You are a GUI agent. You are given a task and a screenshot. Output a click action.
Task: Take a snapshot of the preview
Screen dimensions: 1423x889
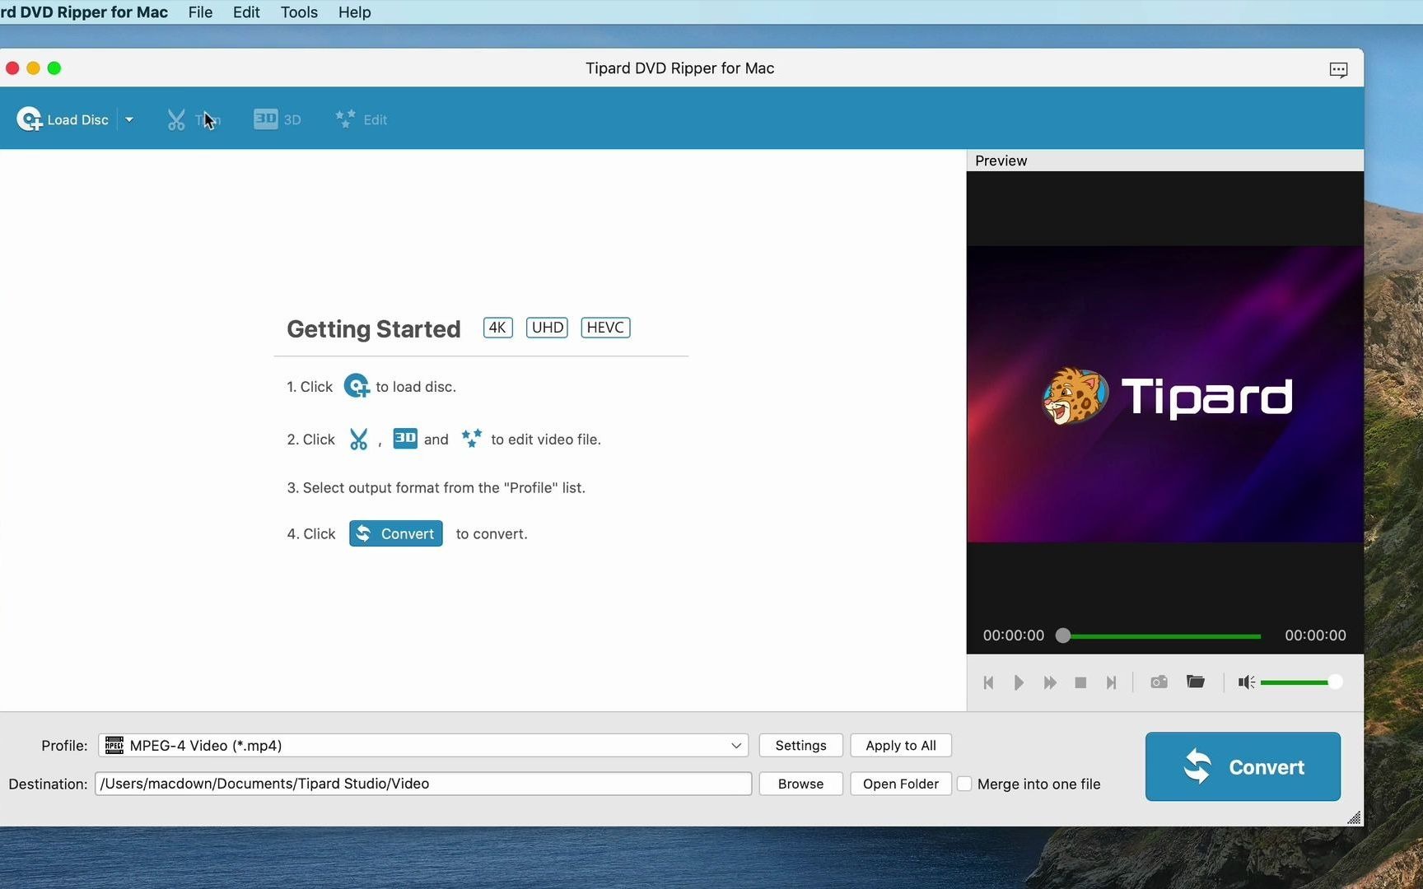coord(1159,682)
